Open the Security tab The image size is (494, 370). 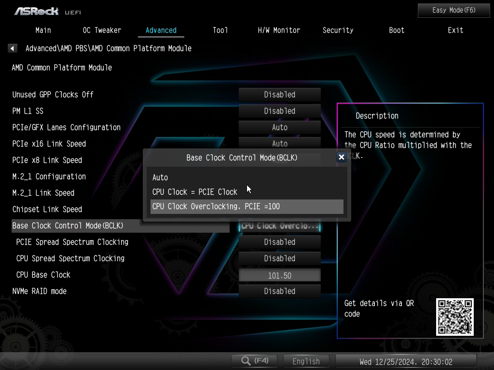click(x=338, y=30)
